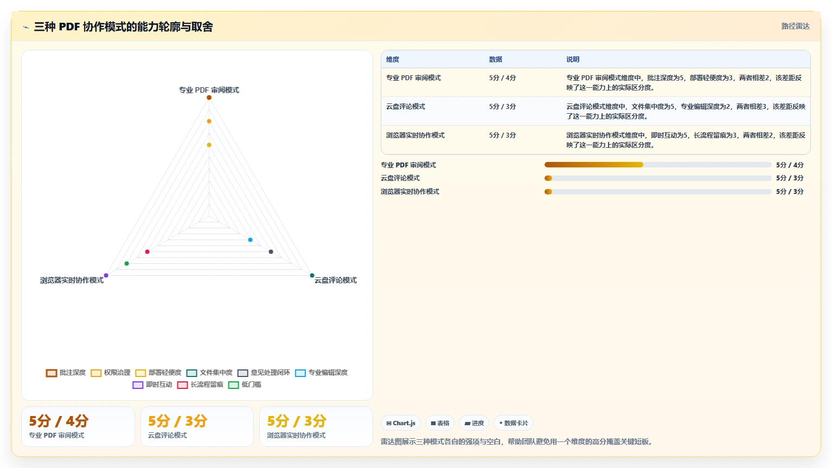The image size is (832, 468).
Task: Toggle 低门槛 legend item
Action: pyautogui.click(x=245, y=385)
